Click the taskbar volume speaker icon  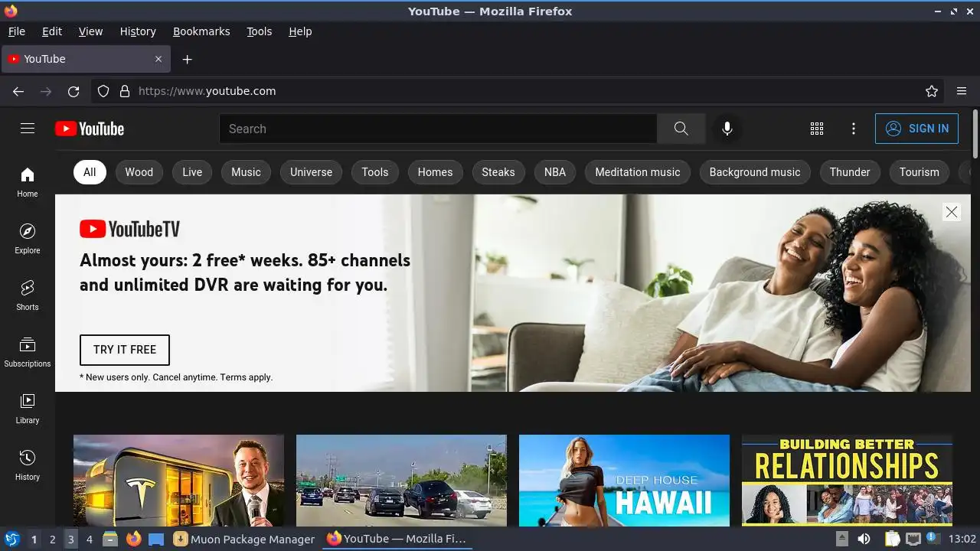point(864,539)
